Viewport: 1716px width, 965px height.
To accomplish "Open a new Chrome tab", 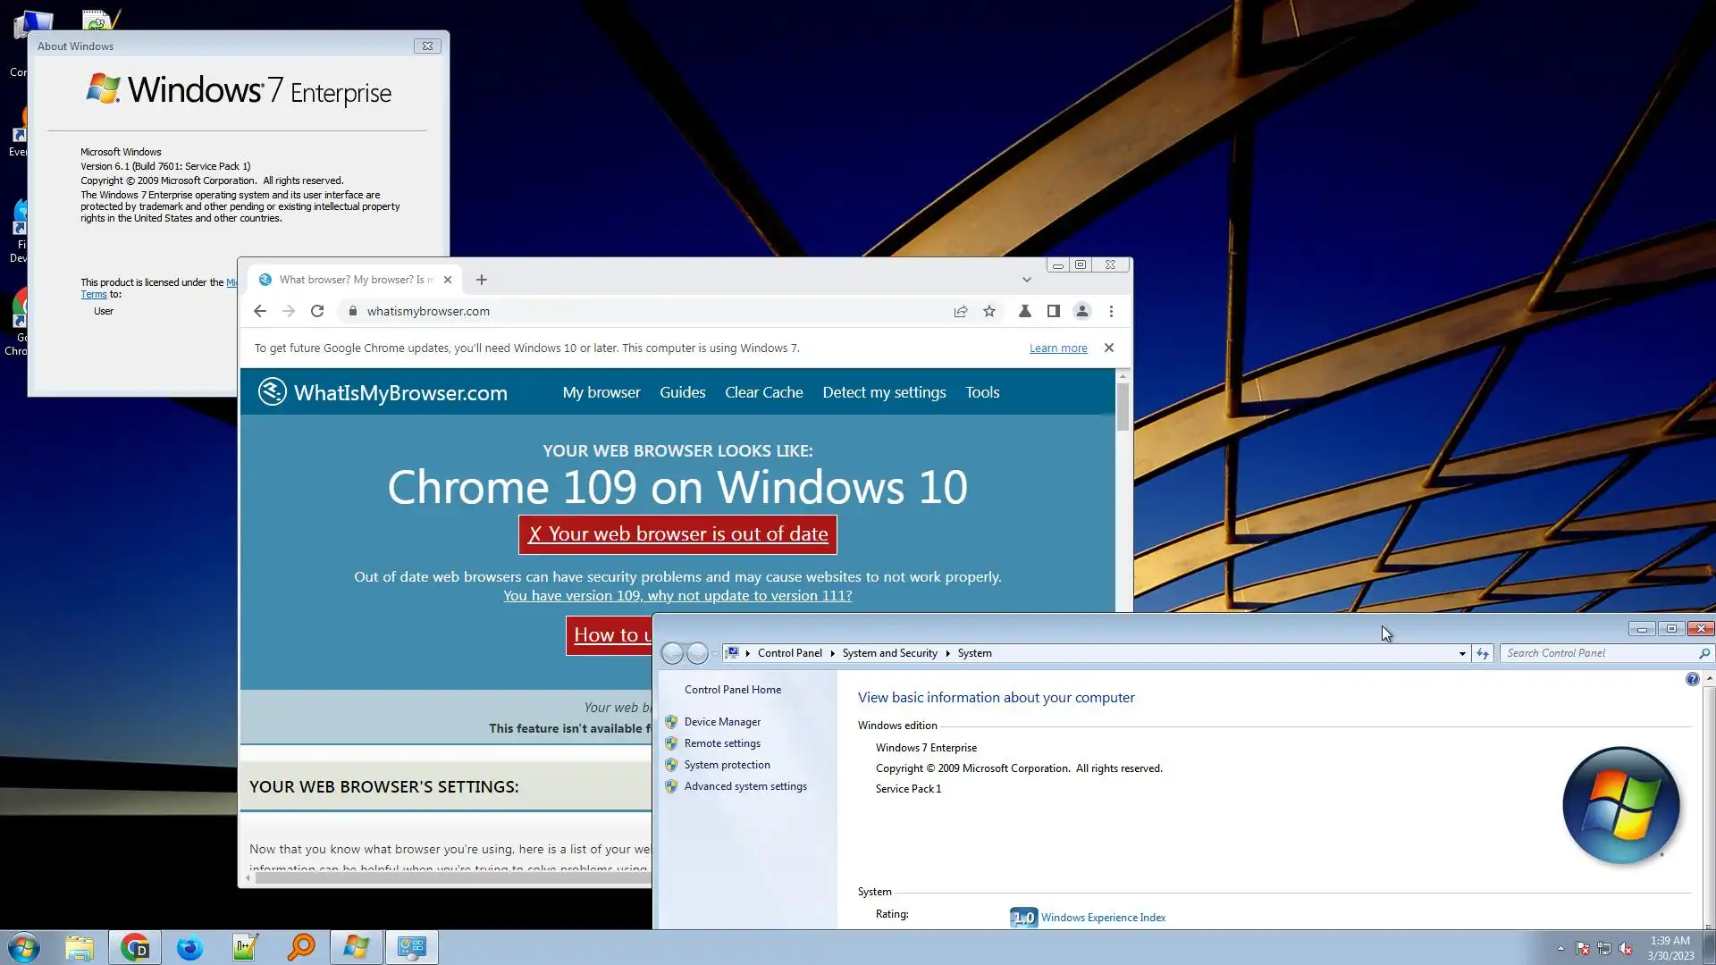I will click(482, 280).
